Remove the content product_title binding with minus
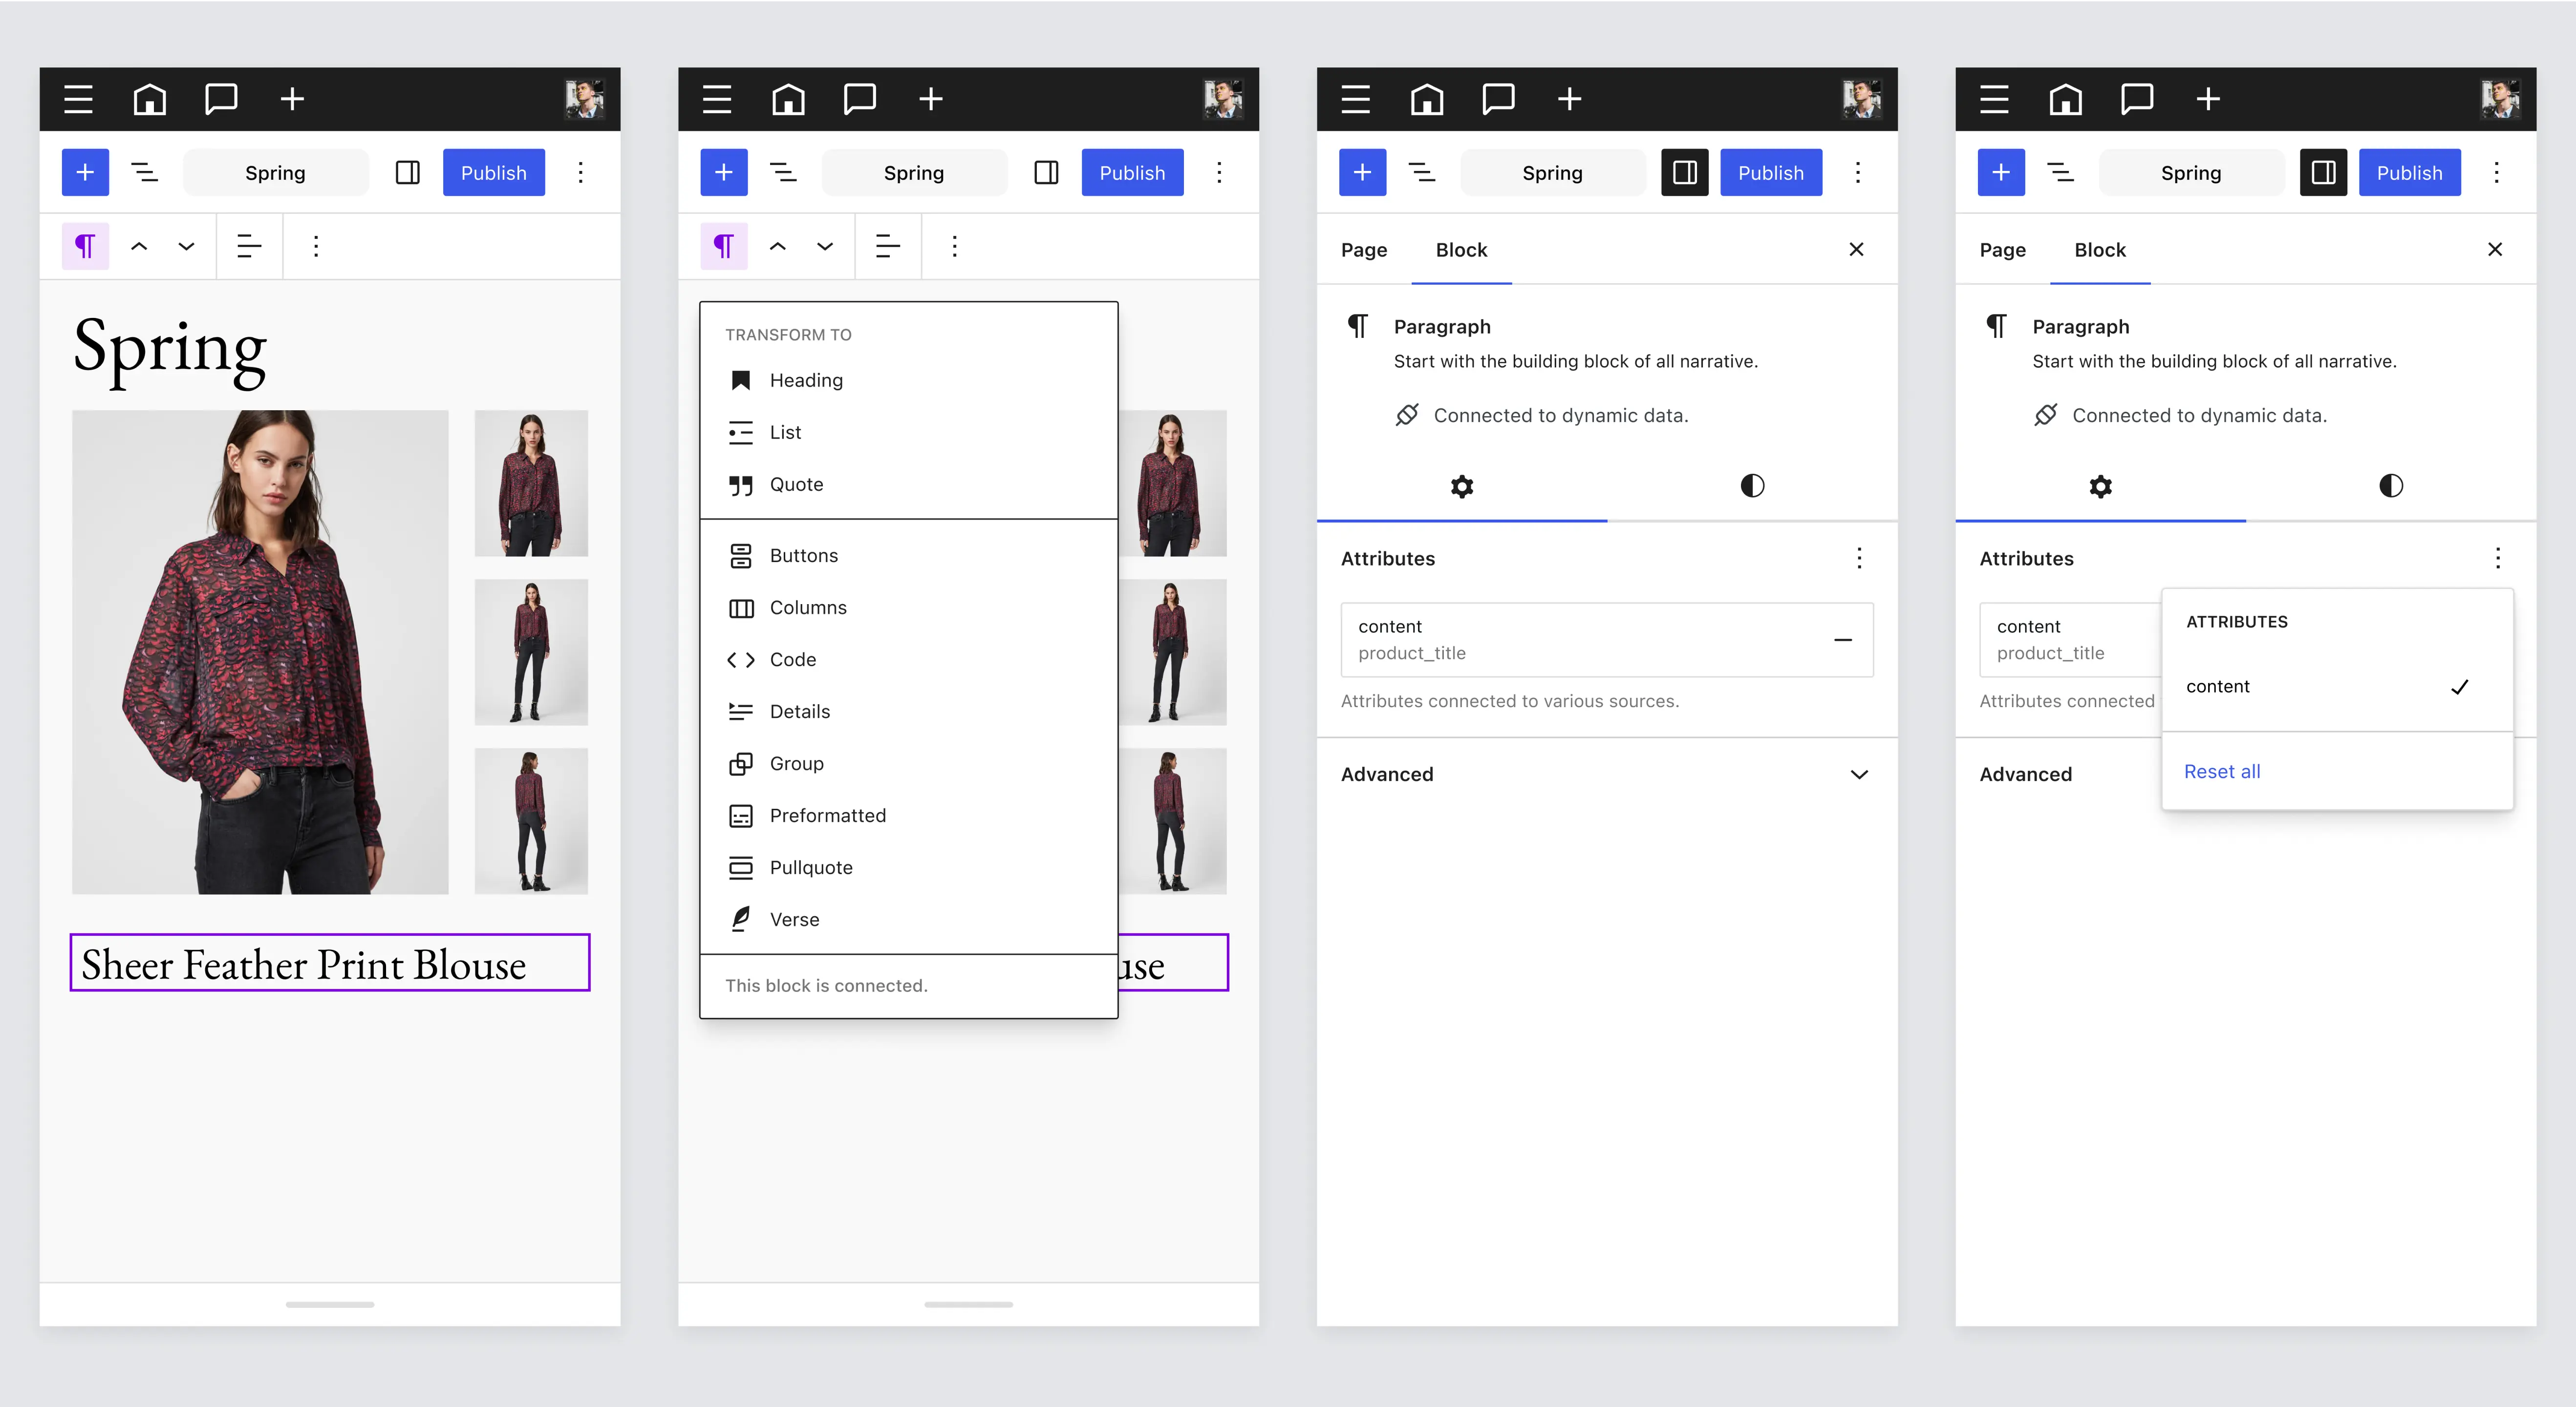 pos(1842,640)
